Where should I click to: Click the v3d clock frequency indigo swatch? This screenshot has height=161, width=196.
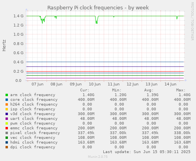click(x=7, y=114)
